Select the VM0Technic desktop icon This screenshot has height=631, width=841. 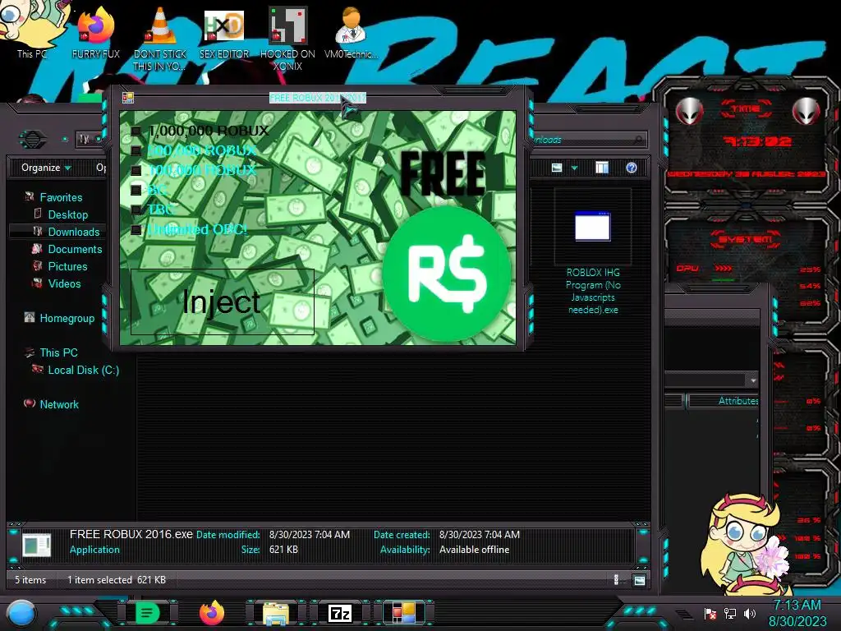(352, 32)
